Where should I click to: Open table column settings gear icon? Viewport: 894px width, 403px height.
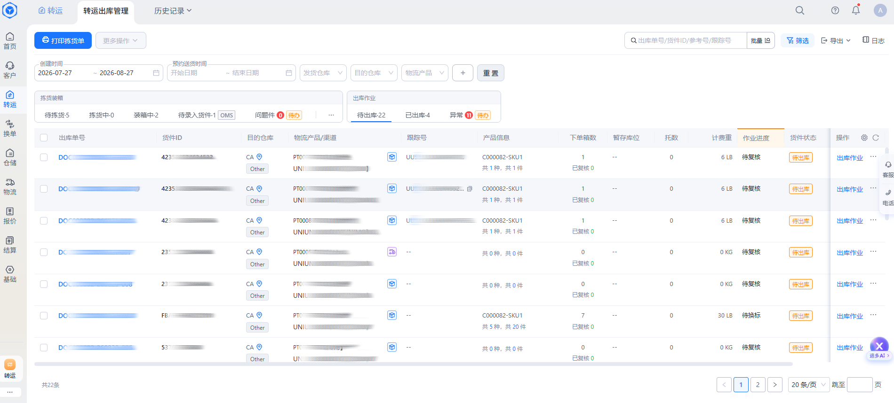click(864, 138)
